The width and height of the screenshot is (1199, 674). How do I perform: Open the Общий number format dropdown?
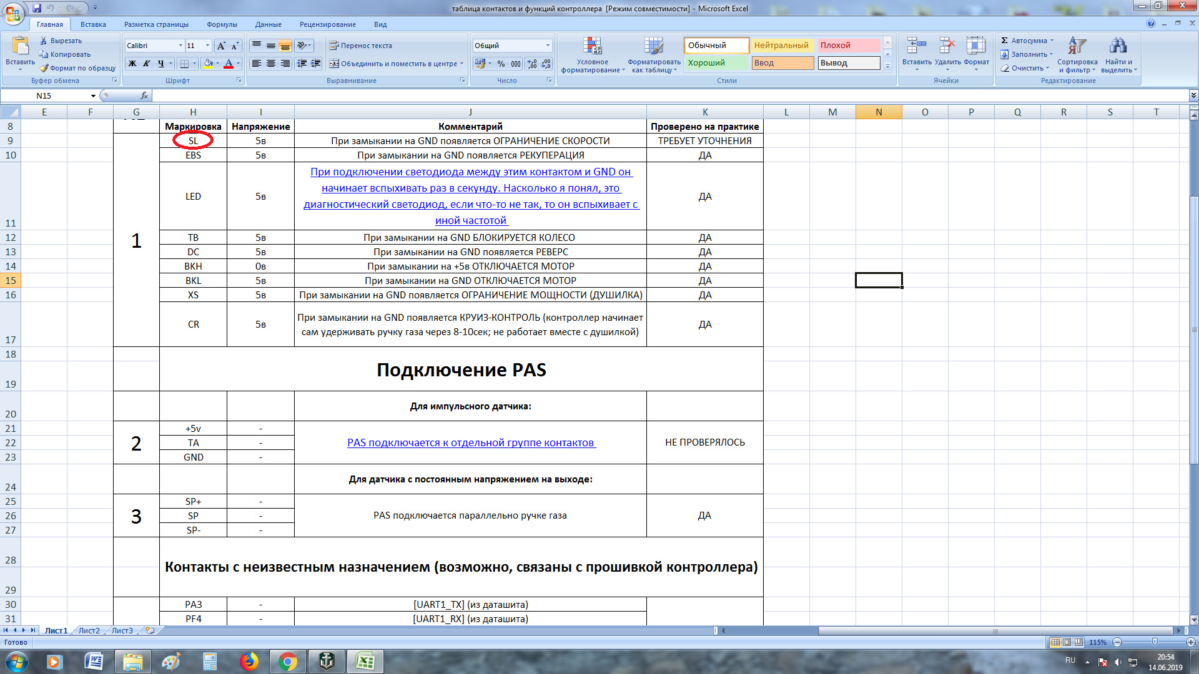click(x=548, y=46)
